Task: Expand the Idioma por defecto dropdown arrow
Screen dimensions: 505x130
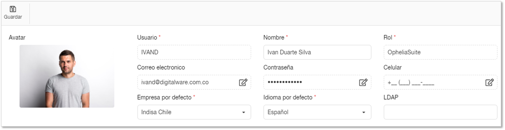Action: [x=364, y=112]
